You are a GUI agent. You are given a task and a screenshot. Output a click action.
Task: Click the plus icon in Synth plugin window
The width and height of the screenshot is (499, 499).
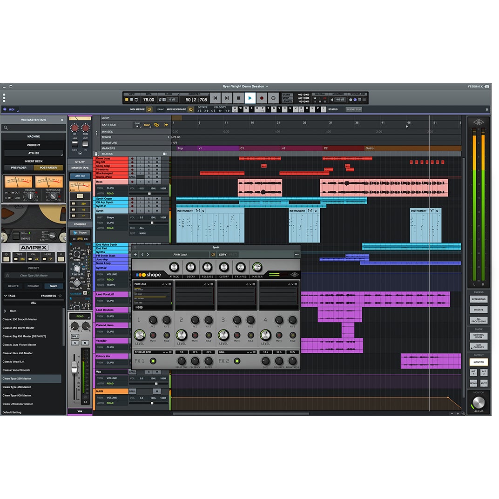pos(135,255)
